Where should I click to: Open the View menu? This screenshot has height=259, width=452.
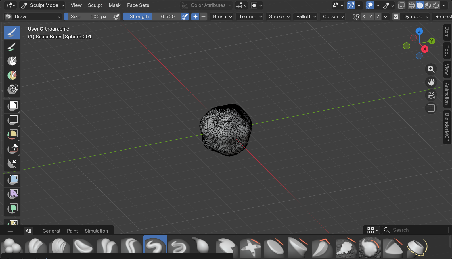76,5
